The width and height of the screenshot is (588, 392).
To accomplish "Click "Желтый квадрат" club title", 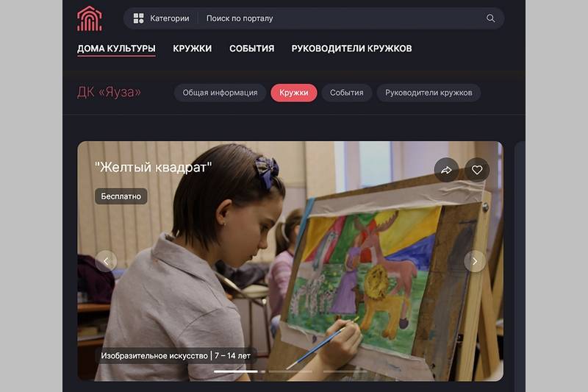I will tap(154, 167).
